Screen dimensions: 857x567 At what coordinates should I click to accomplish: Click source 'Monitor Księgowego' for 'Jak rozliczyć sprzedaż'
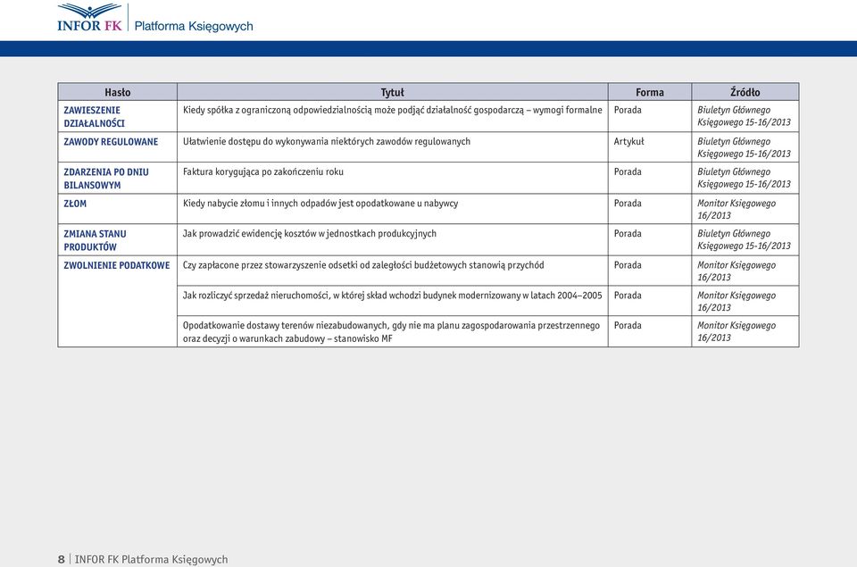[x=736, y=301]
